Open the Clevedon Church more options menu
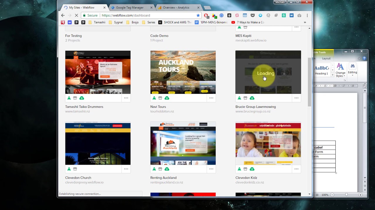This screenshot has width=375, height=210. (x=126, y=169)
